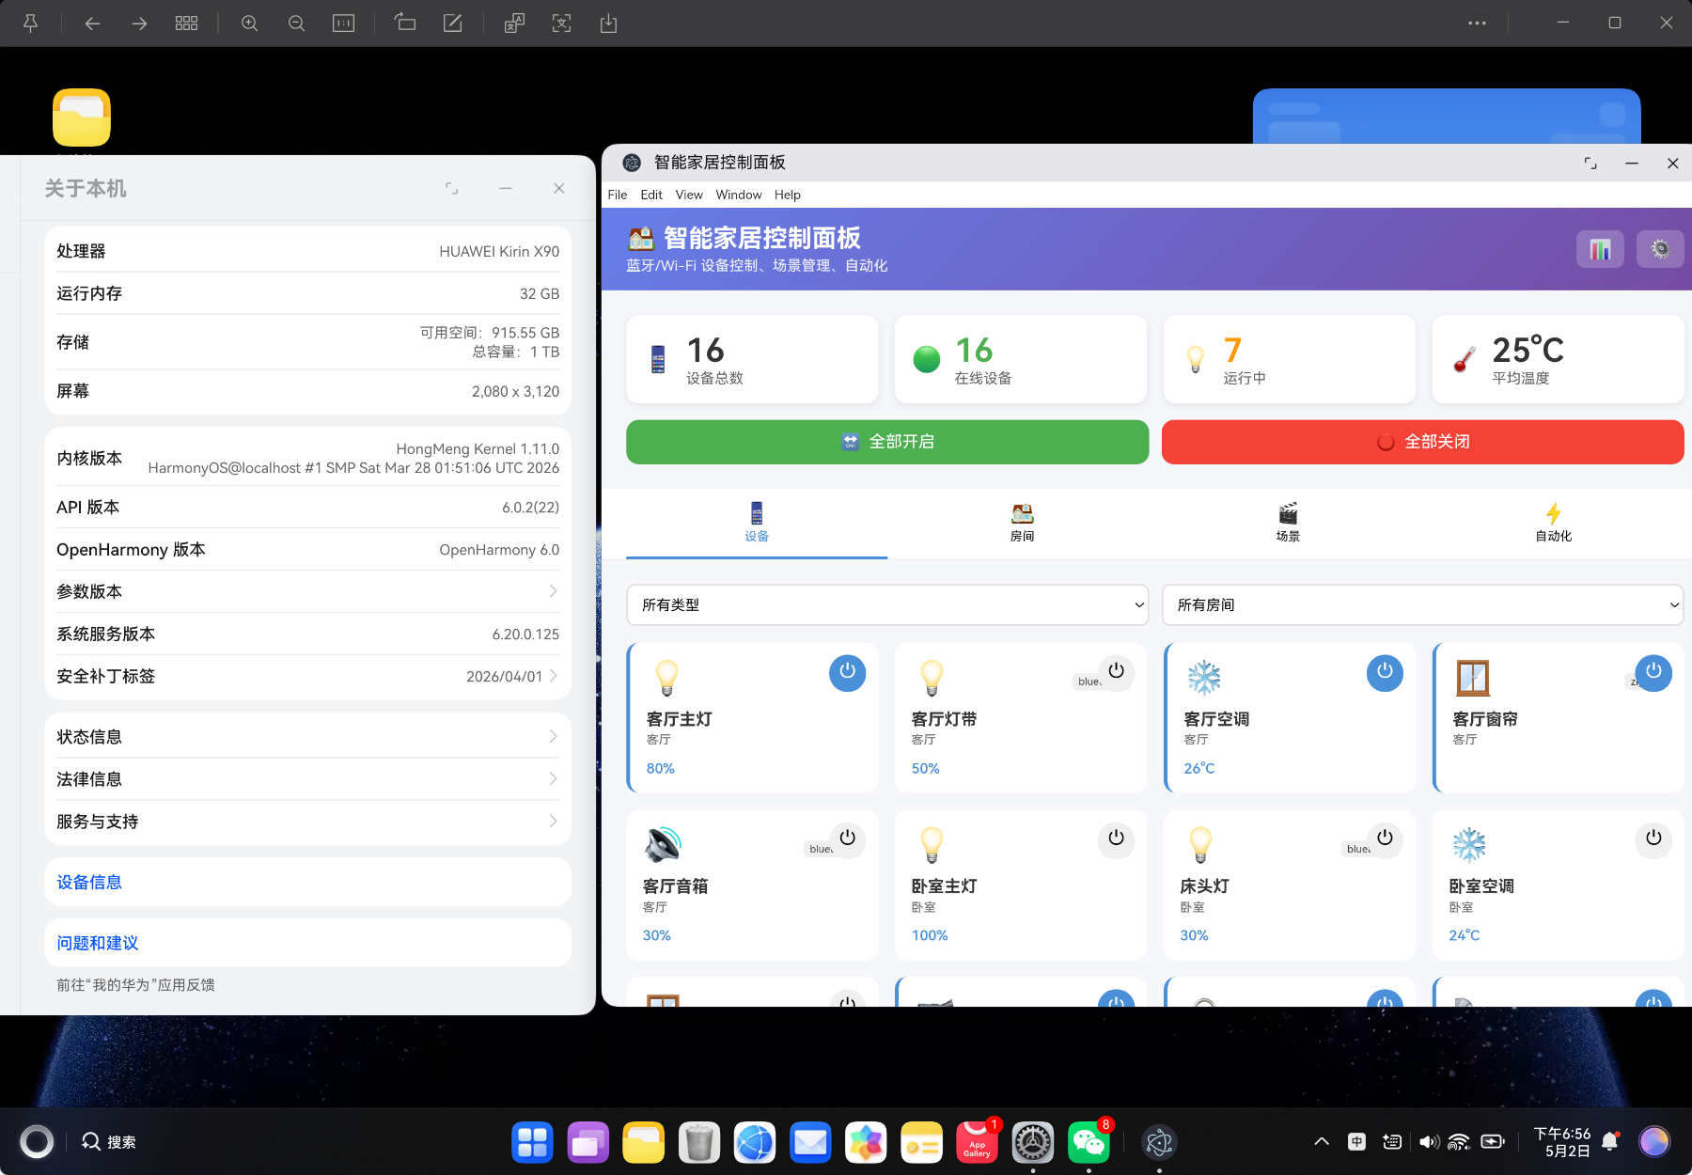The height and width of the screenshot is (1175, 1692).
Task: Click the 客厅窗帘 window icon
Action: [x=1472, y=677]
